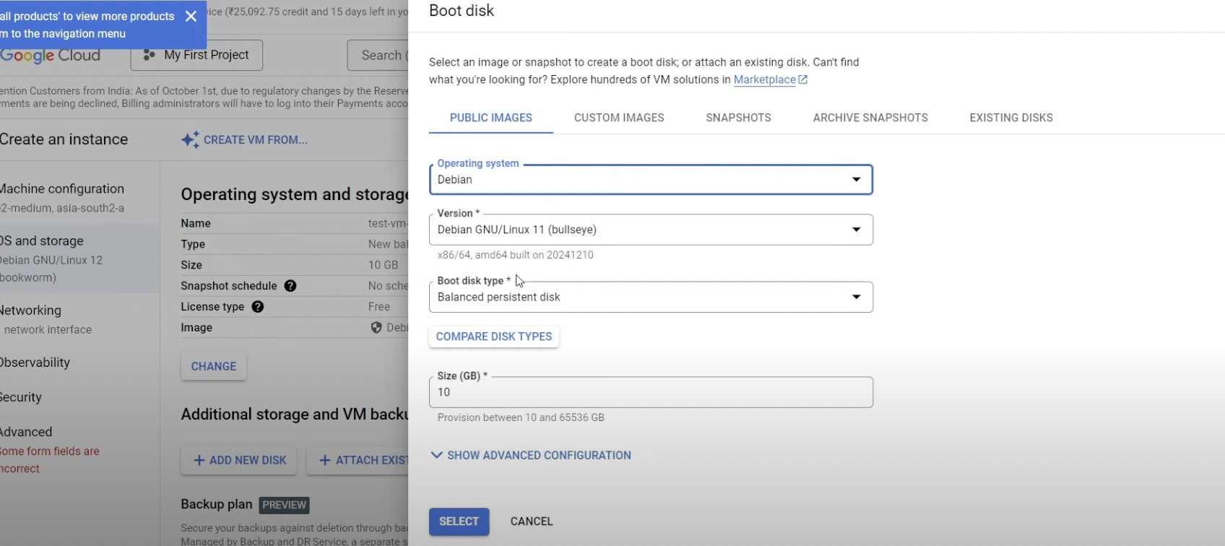Go to the Existing Disks tab

point(1010,118)
